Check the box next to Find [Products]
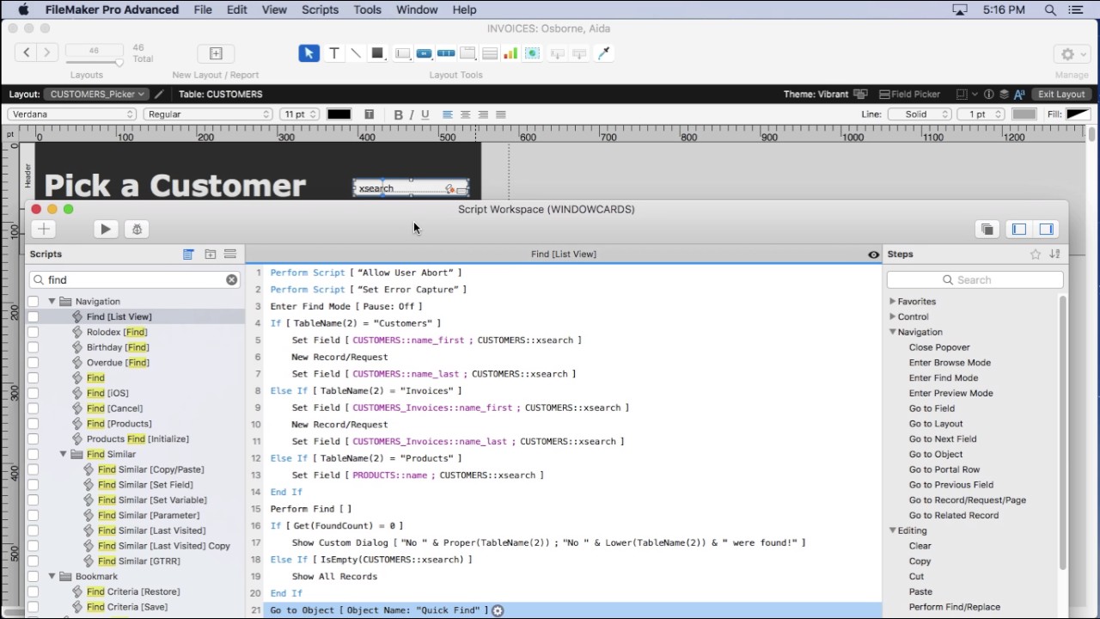 33,424
